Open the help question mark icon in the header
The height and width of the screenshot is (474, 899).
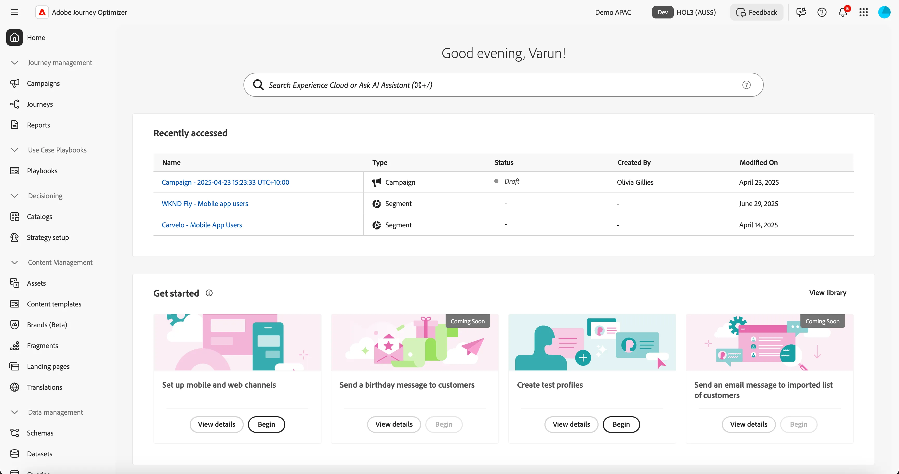(822, 12)
